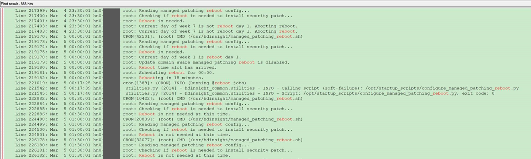This screenshot has height=159, width=531.
Task: Click Line 219181 'Scheduling reboot for 00:00'
Action: point(168,73)
